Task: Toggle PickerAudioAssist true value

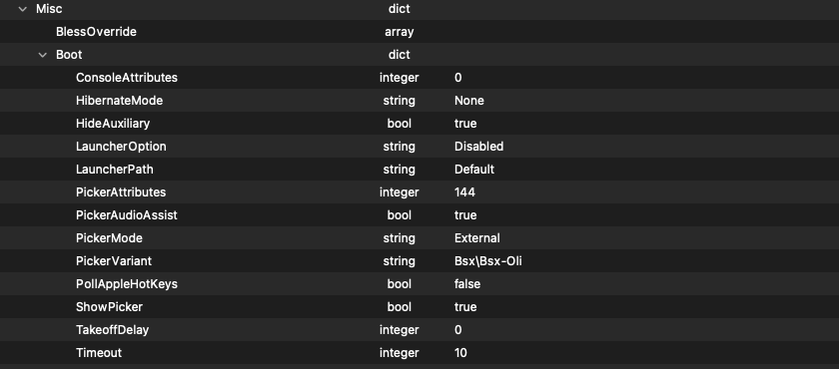Action: coord(465,215)
